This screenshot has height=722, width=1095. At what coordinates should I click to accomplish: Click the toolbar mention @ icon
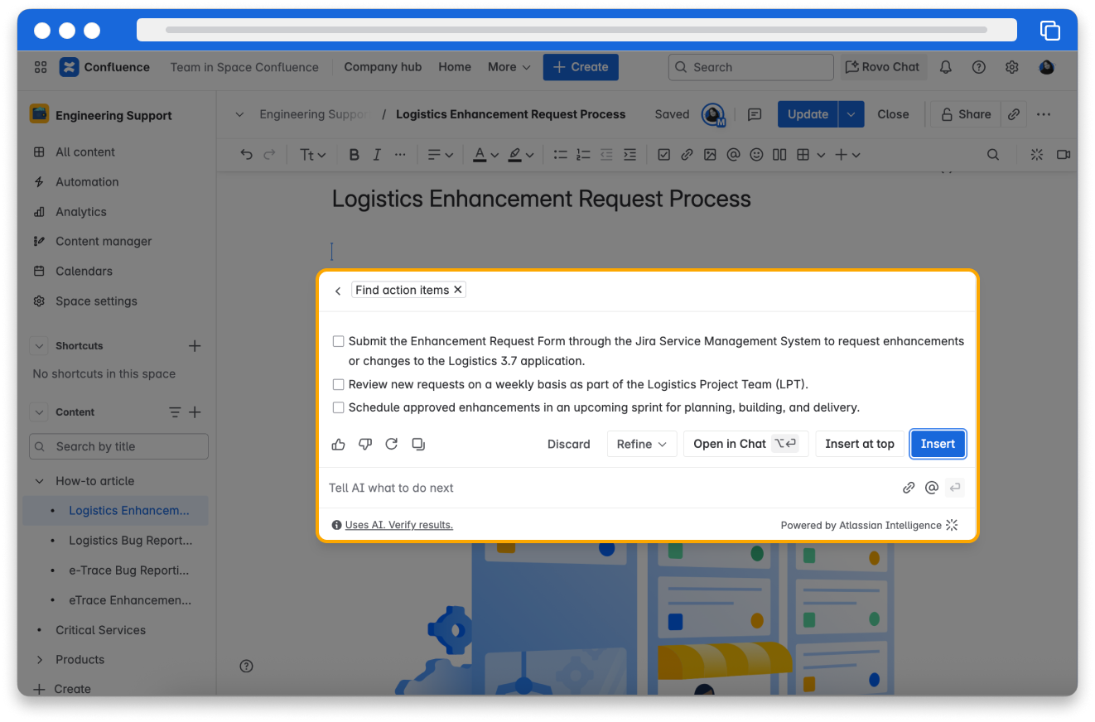click(x=733, y=154)
